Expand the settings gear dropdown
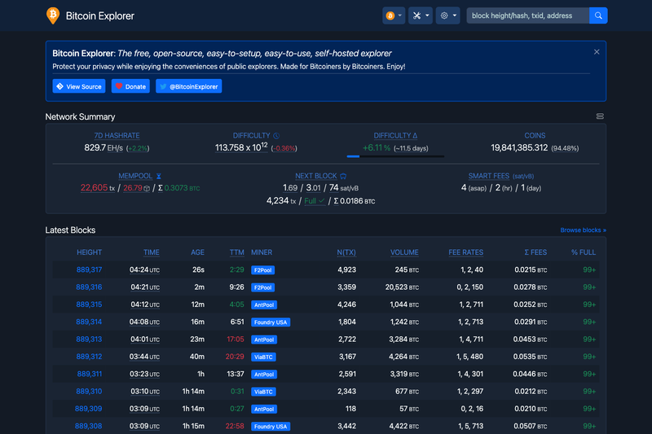 pos(447,15)
